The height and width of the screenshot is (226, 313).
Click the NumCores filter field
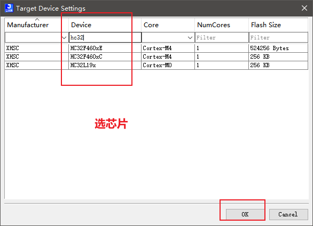tap(222, 37)
